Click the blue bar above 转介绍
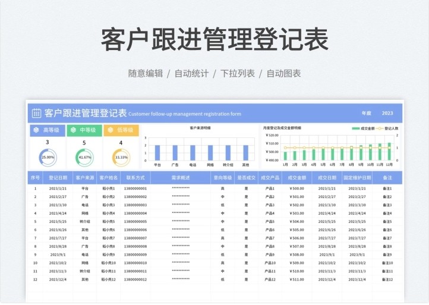429x305 pixels. 228,153
